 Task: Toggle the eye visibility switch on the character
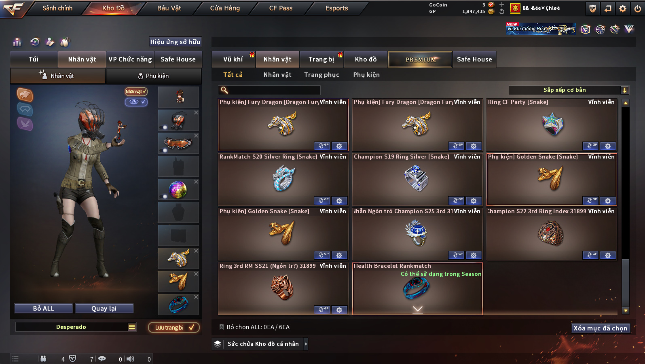[x=136, y=102]
